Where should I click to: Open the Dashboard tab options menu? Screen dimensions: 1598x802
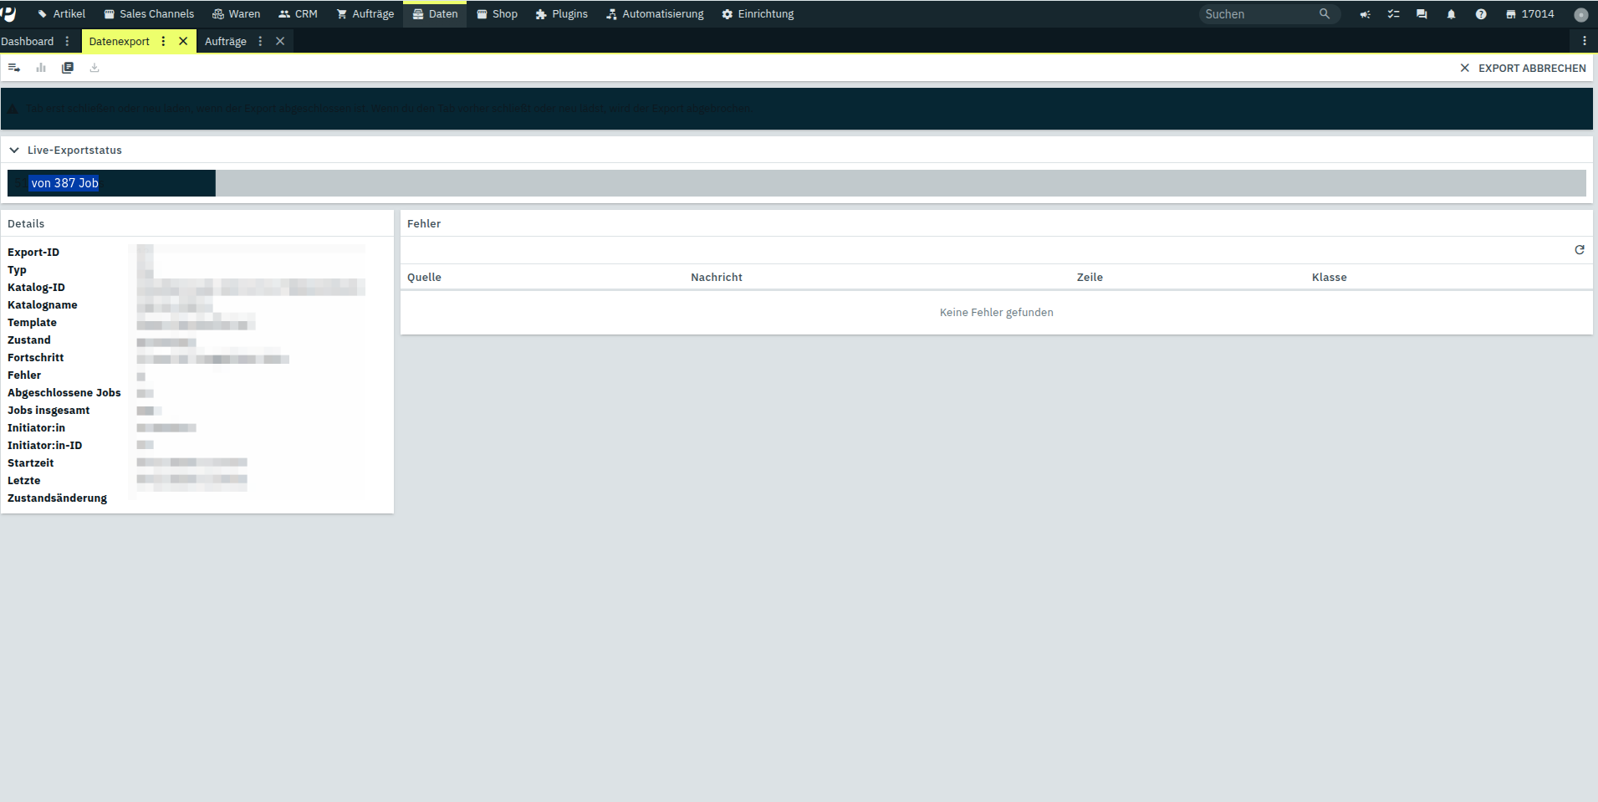point(68,41)
